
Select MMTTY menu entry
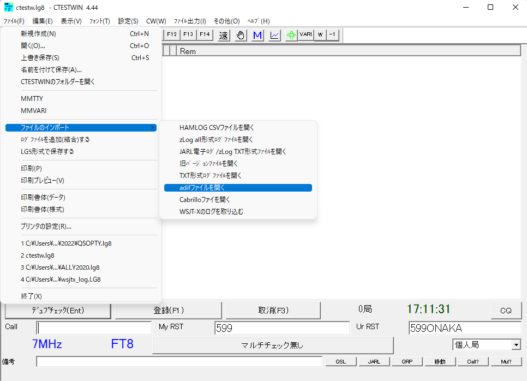(81, 99)
